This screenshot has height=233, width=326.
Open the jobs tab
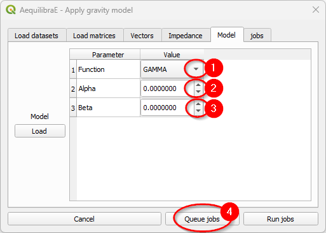pyautogui.click(x=257, y=35)
